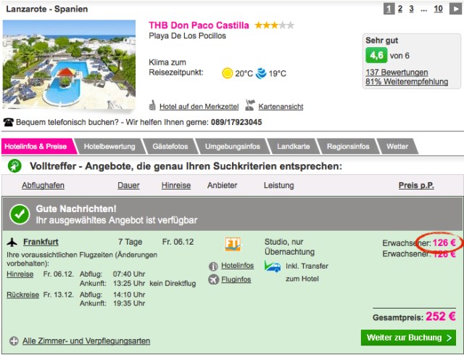
Task: Click 'kein Direktflug' text
Action: click(x=173, y=284)
